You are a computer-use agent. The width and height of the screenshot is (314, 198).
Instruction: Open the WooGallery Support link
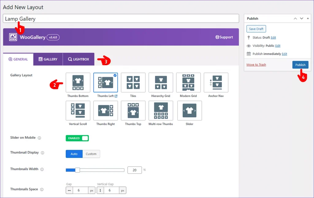tap(224, 37)
